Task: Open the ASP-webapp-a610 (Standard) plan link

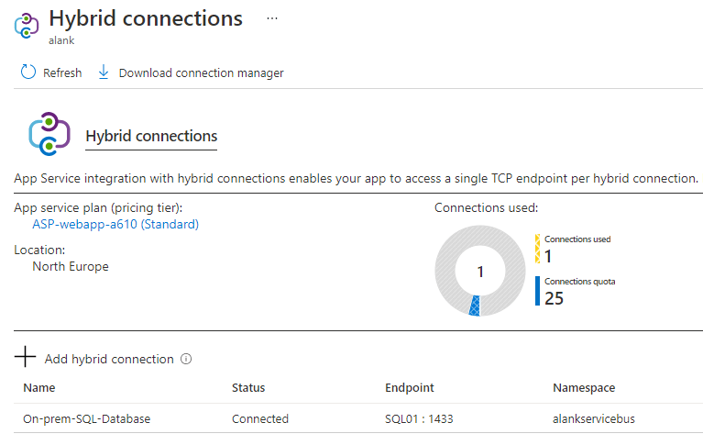Action: coord(115,224)
